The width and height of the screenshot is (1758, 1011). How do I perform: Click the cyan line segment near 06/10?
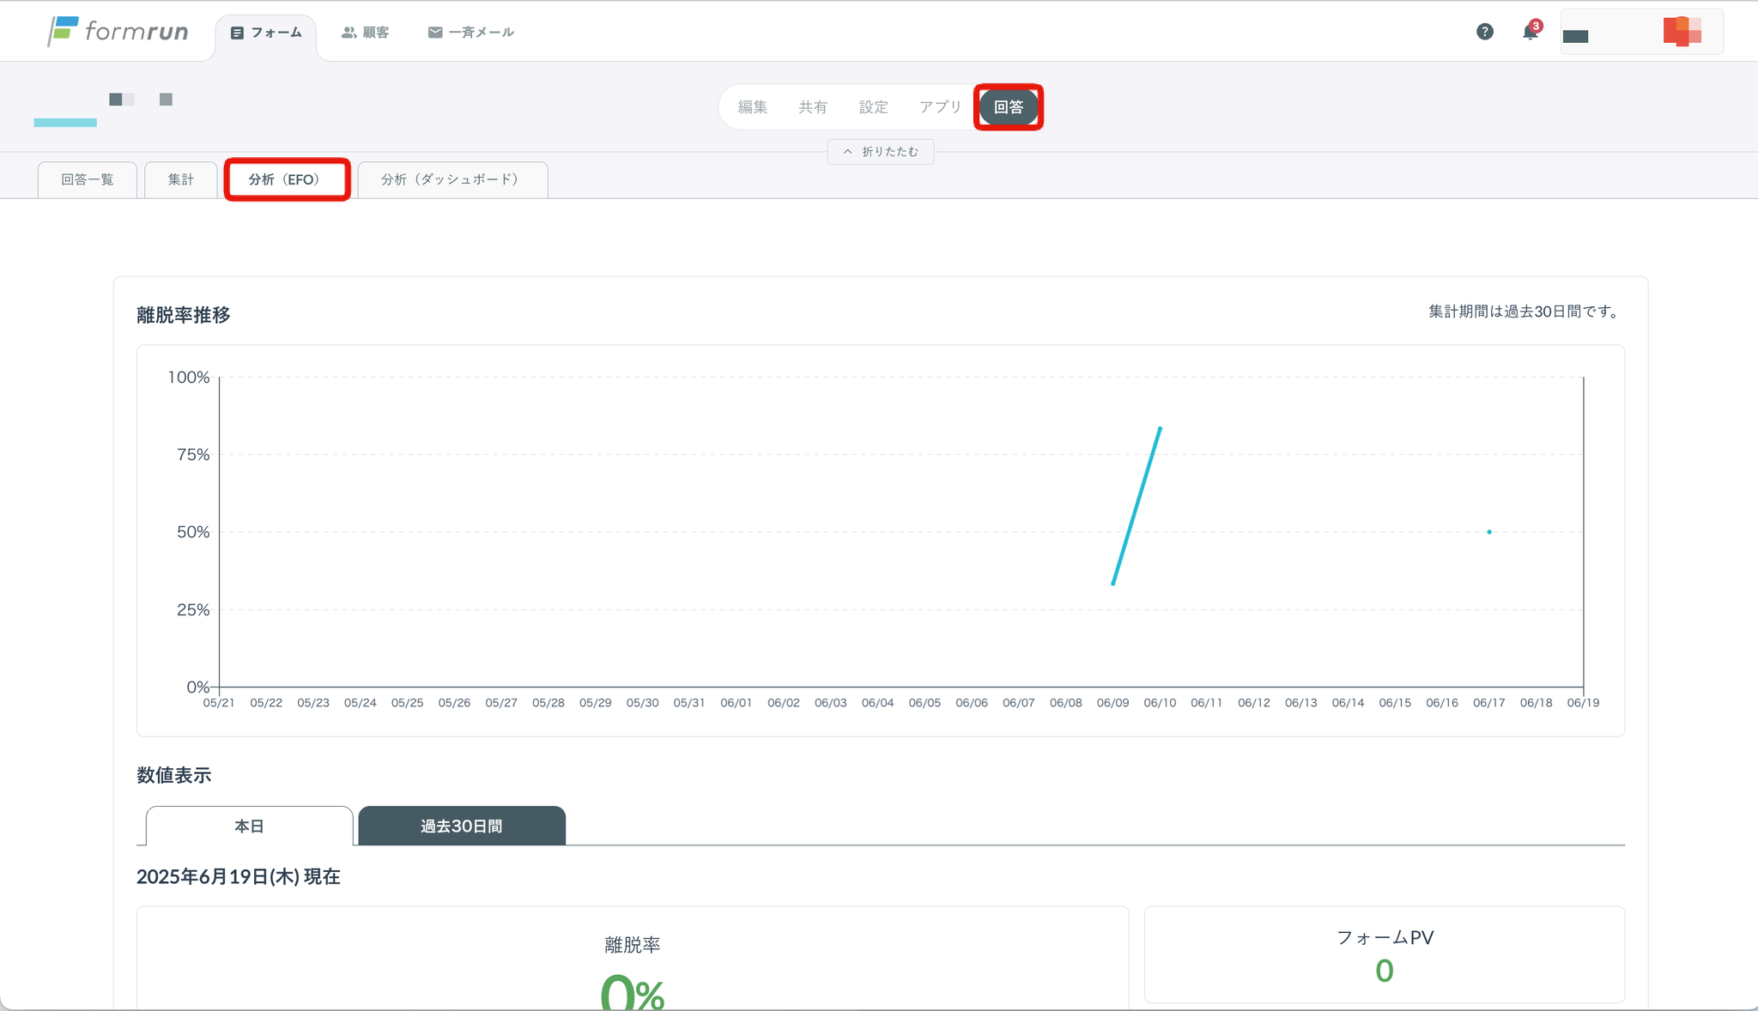click(x=1137, y=506)
